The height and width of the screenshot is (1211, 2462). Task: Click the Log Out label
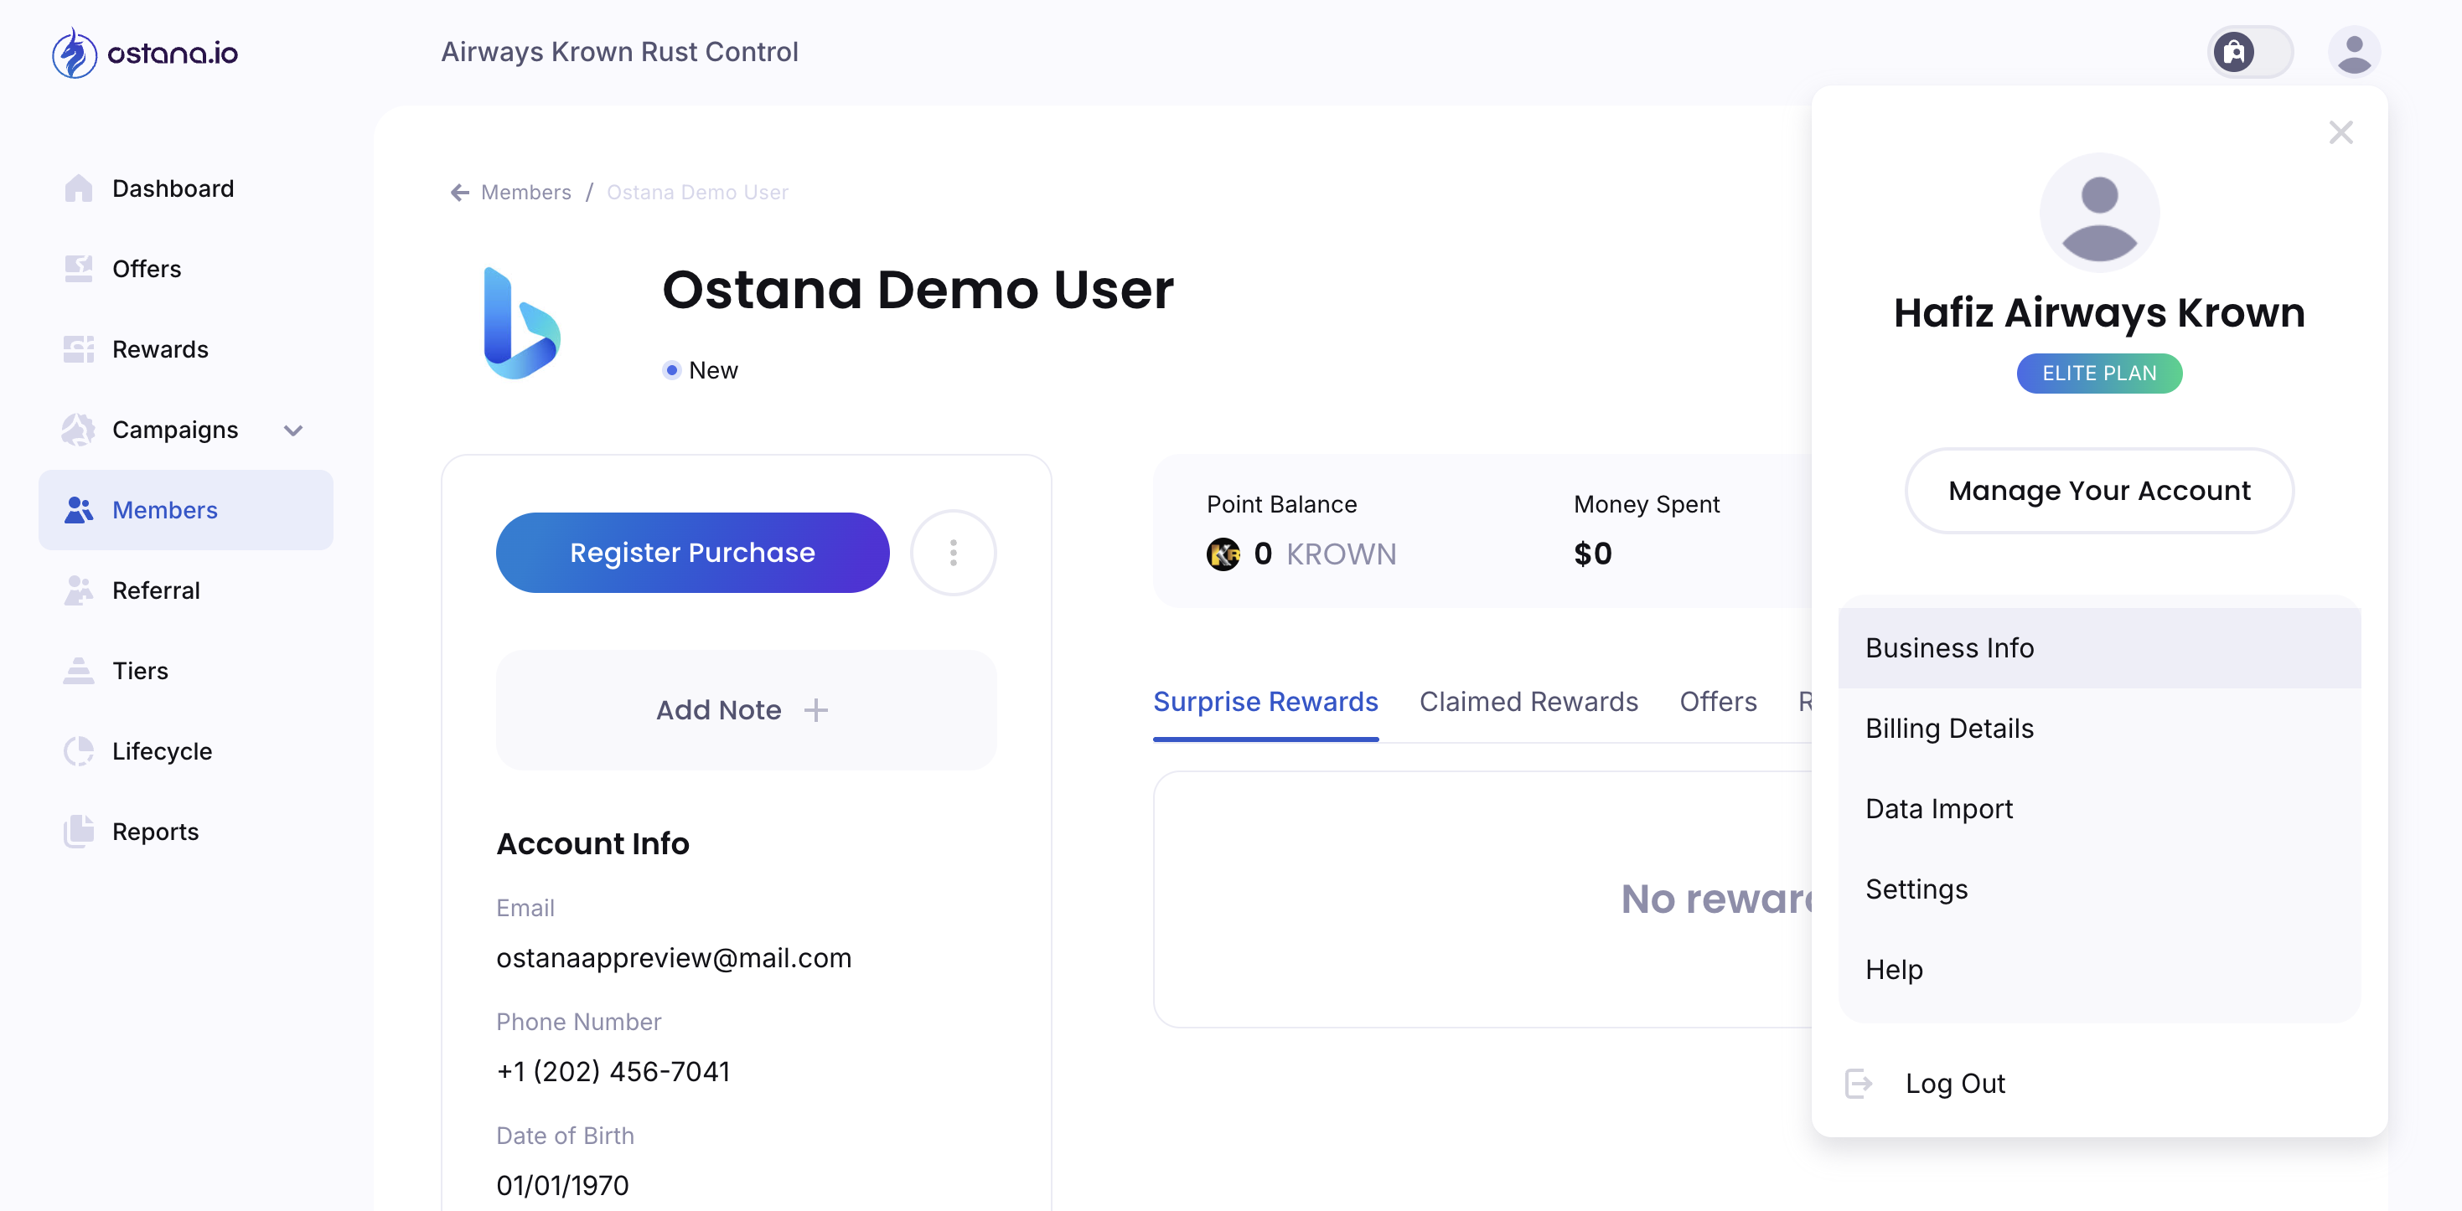pos(1954,1084)
